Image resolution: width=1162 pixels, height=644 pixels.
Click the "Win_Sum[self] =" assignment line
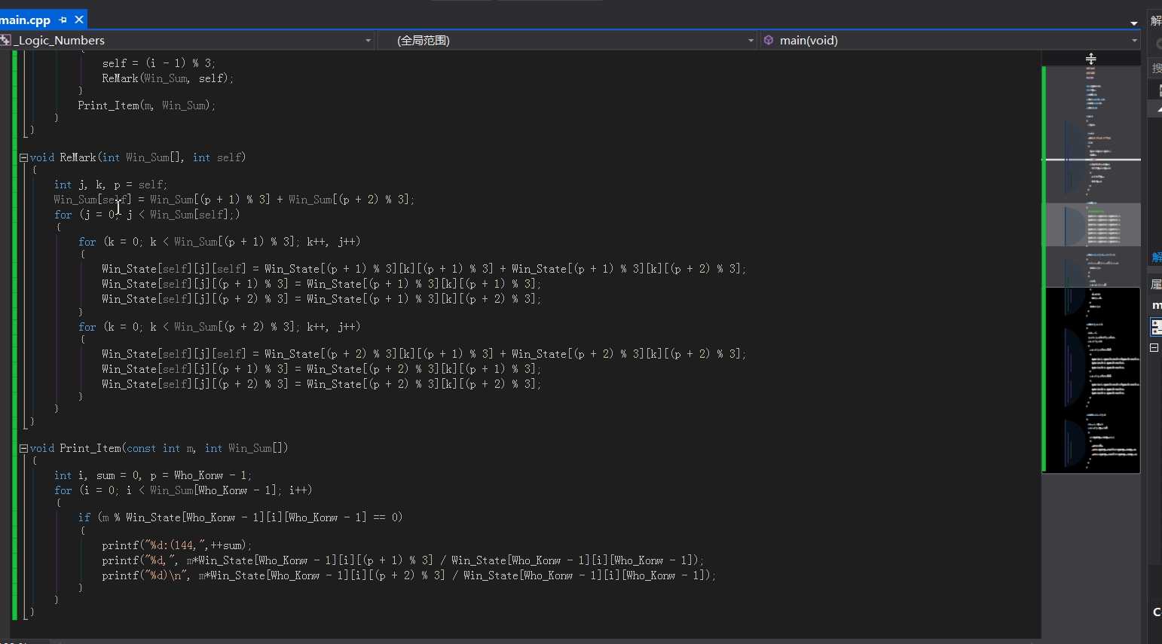click(234, 200)
